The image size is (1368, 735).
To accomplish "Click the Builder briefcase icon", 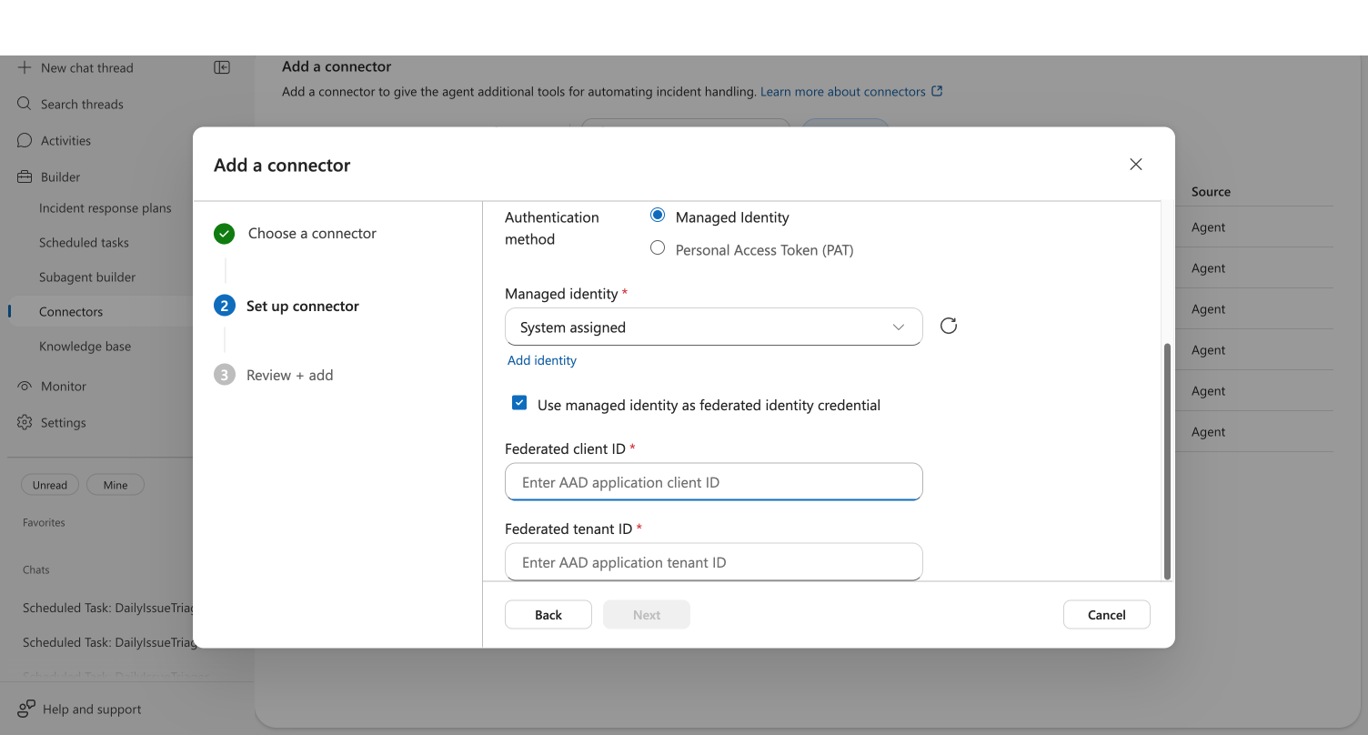I will [25, 176].
